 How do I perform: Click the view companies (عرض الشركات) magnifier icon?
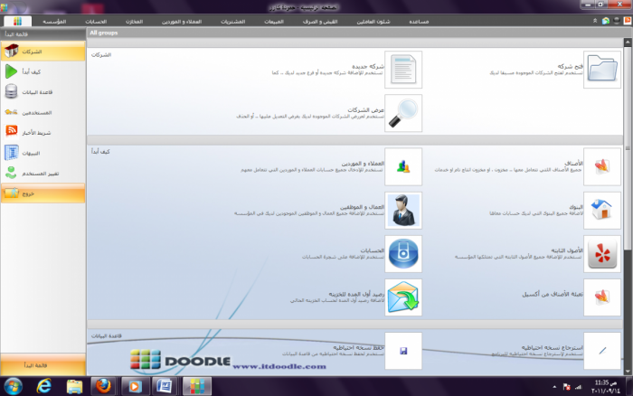point(403,114)
